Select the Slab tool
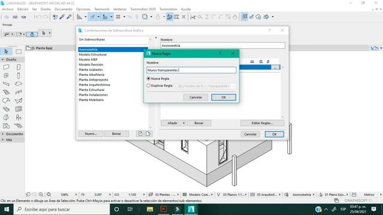The height and width of the screenshot is (215, 383). 19,84
